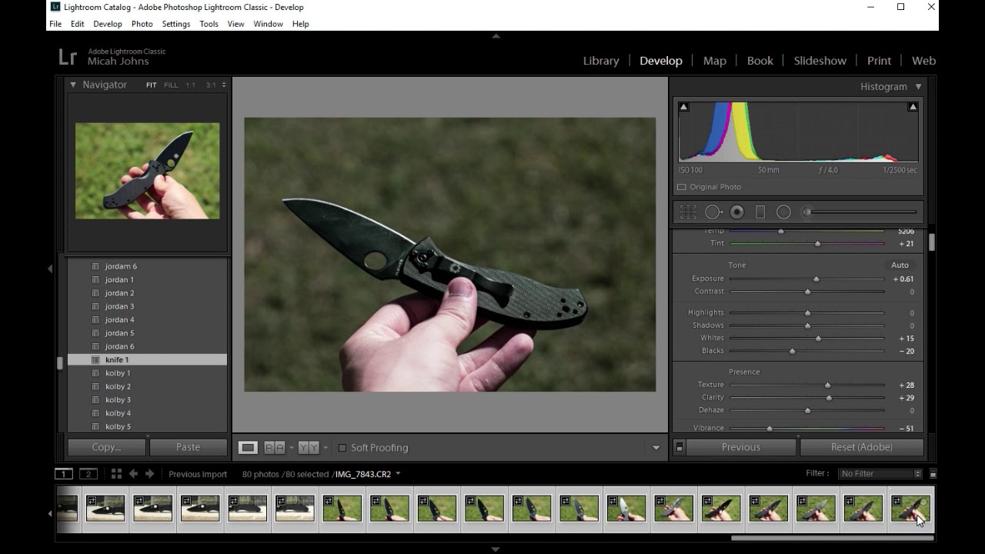Open Before/After Y|Y comparison view
The width and height of the screenshot is (985, 554).
(309, 447)
